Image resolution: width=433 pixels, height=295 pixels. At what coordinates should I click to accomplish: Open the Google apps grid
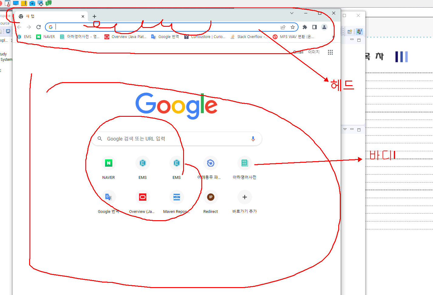330,52
